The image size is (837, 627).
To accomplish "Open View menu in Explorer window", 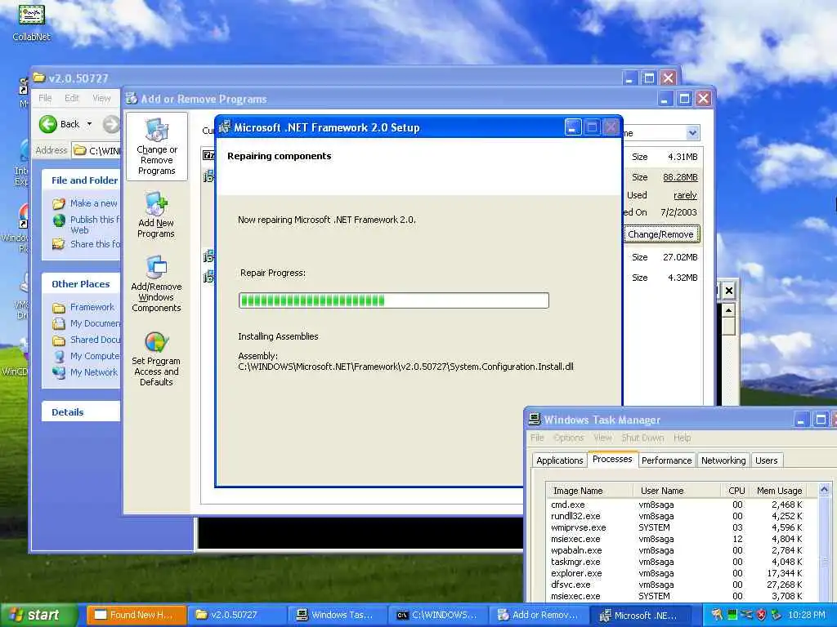I will (x=101, y=98).
